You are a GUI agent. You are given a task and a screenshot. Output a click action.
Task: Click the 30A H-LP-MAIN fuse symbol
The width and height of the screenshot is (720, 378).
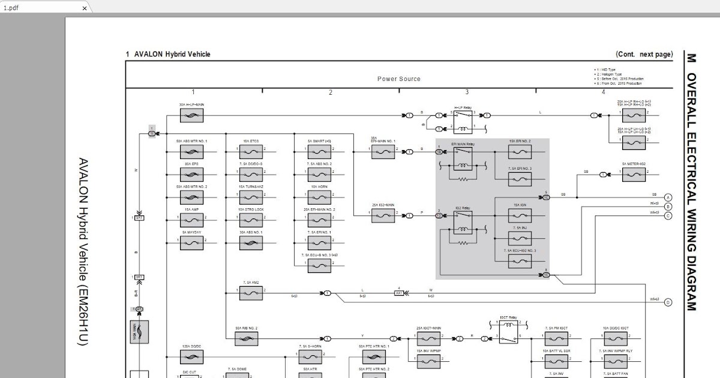pyautogui.click(x=191, y=115)
